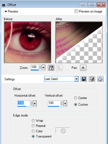108x144 pixels.
Task: Increase the Vertical offset with up spinner
Action: [62, 102]
